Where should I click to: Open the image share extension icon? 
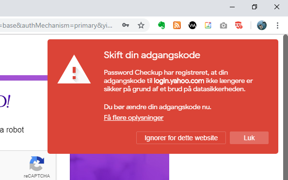pos(208,25)
